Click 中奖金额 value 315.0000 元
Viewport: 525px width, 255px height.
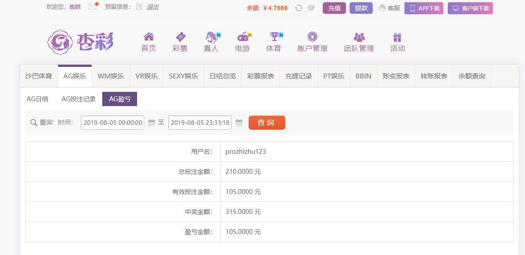tap(243, 212)
